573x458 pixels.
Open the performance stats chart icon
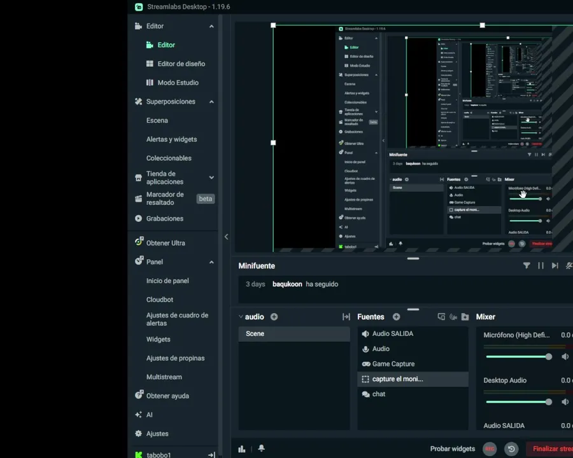(242, 449)
